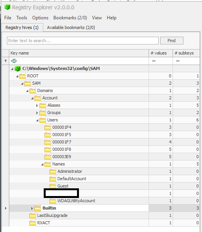This screenshot has width=202, height=232.
Task: Expand the Builtin key
Action: pos(32,208)
